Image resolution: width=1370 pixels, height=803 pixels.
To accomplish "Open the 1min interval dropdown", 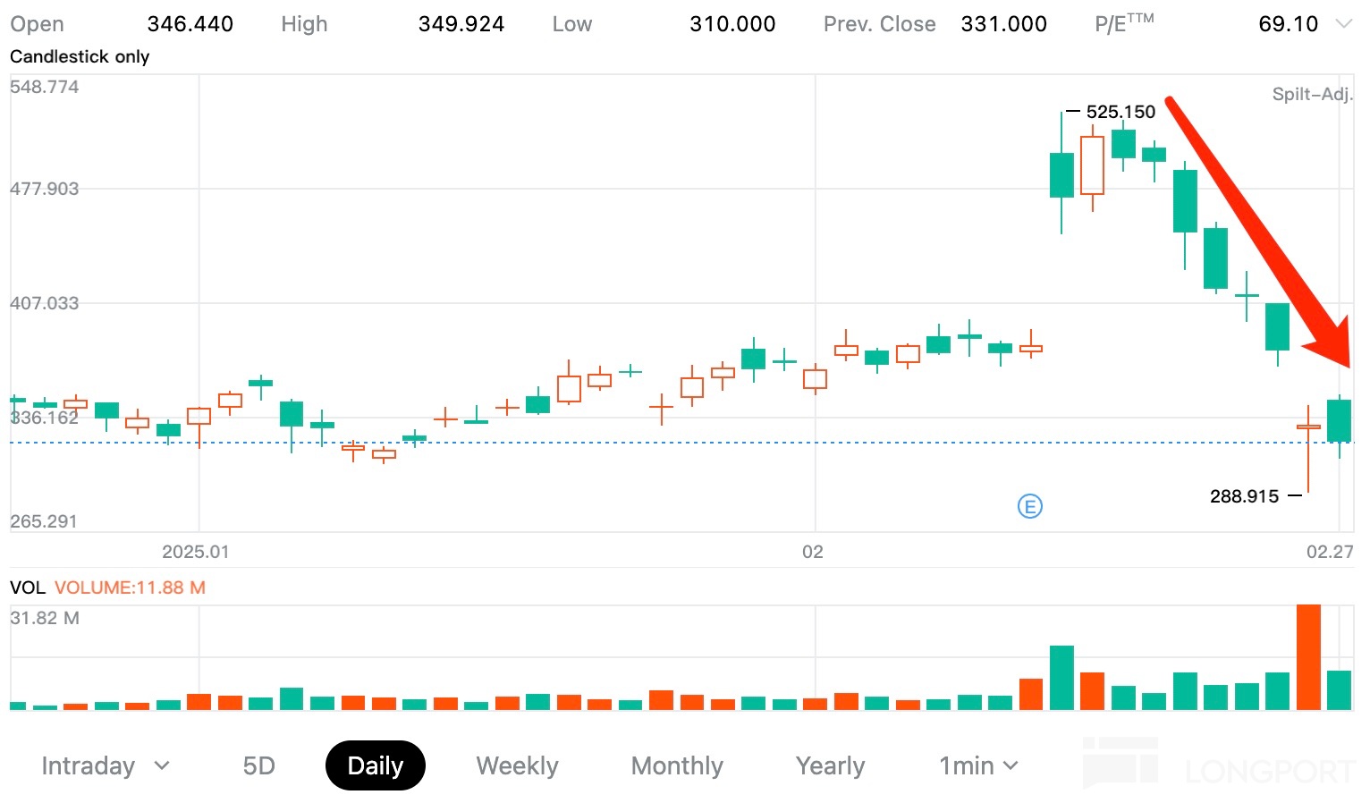I will click(978, 766).
